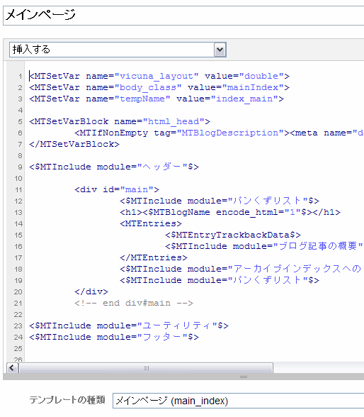364x417 pixels.
Task: Click the horizontal scrollbar thumb
Action: coord(146,368)
